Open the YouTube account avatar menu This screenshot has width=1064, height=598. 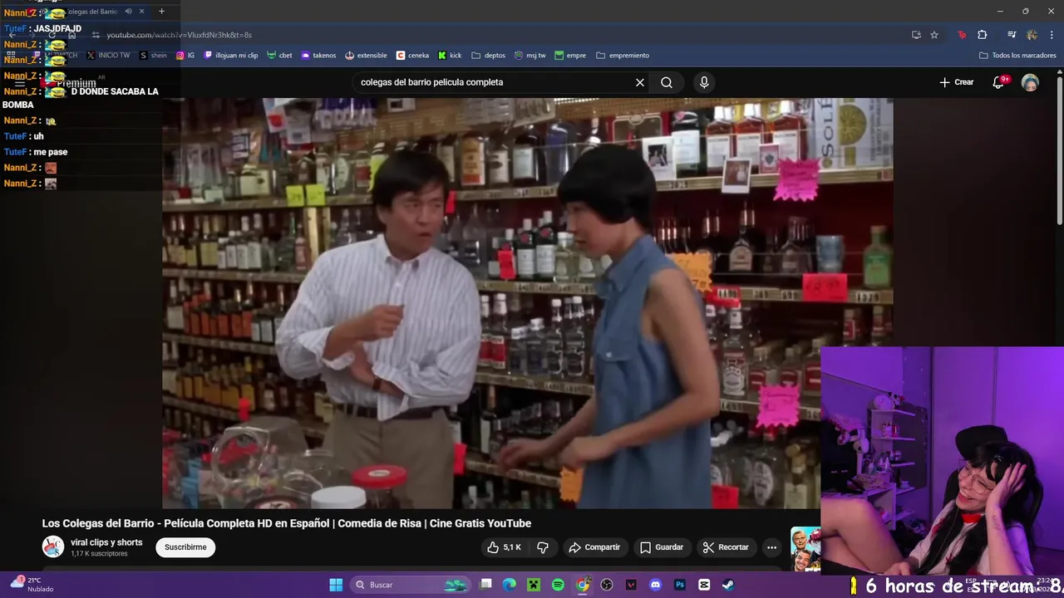(1030, 82)
